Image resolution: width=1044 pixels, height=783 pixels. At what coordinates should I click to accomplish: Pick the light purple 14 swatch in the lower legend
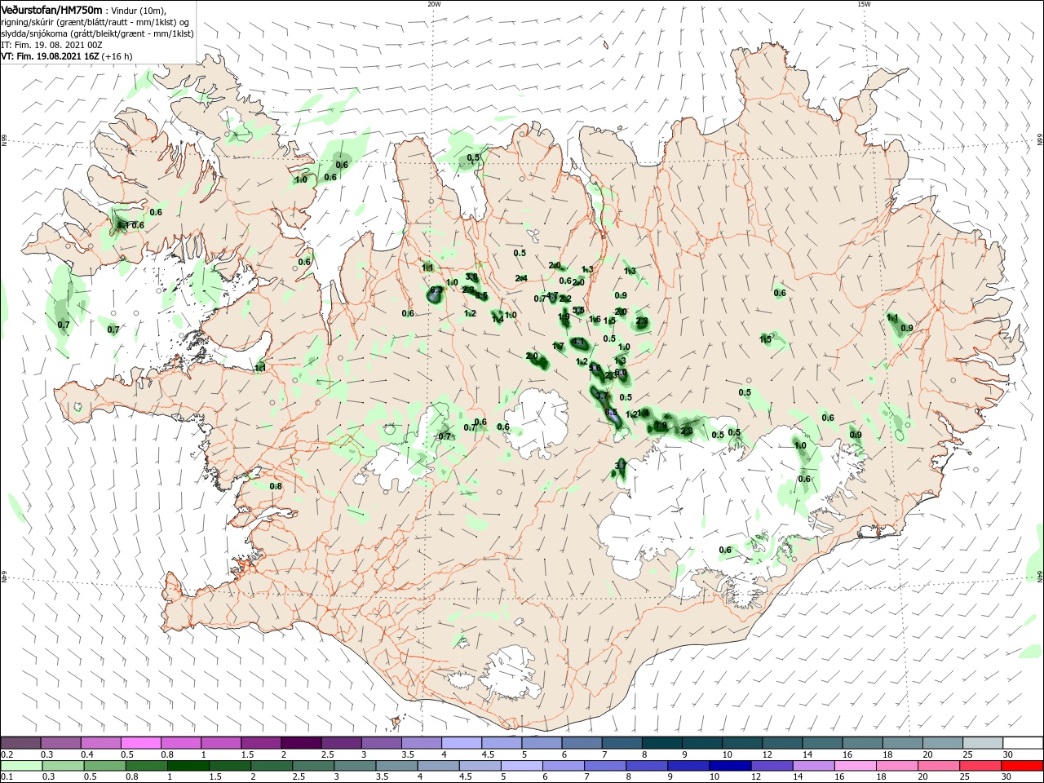coord(813,765)
